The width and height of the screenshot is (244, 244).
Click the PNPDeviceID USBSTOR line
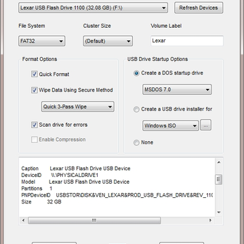[x=117, y=195]
